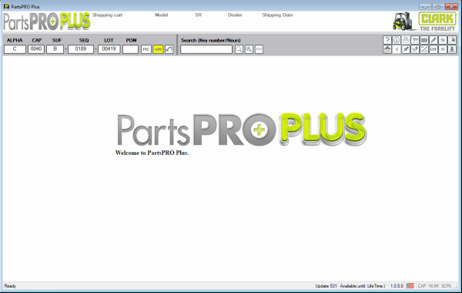Click the Dealer header label

click(x=235, y=15)
